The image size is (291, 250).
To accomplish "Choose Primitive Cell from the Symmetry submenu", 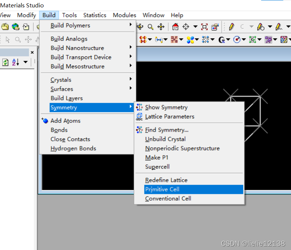I will pos(193,189).
